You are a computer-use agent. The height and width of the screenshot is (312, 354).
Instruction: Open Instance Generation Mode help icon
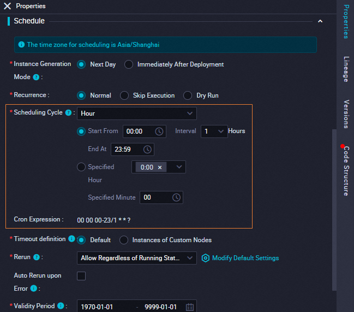(x=36, y=77)
